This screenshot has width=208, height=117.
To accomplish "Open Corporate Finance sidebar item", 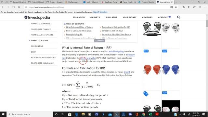I will coord(41,29).
